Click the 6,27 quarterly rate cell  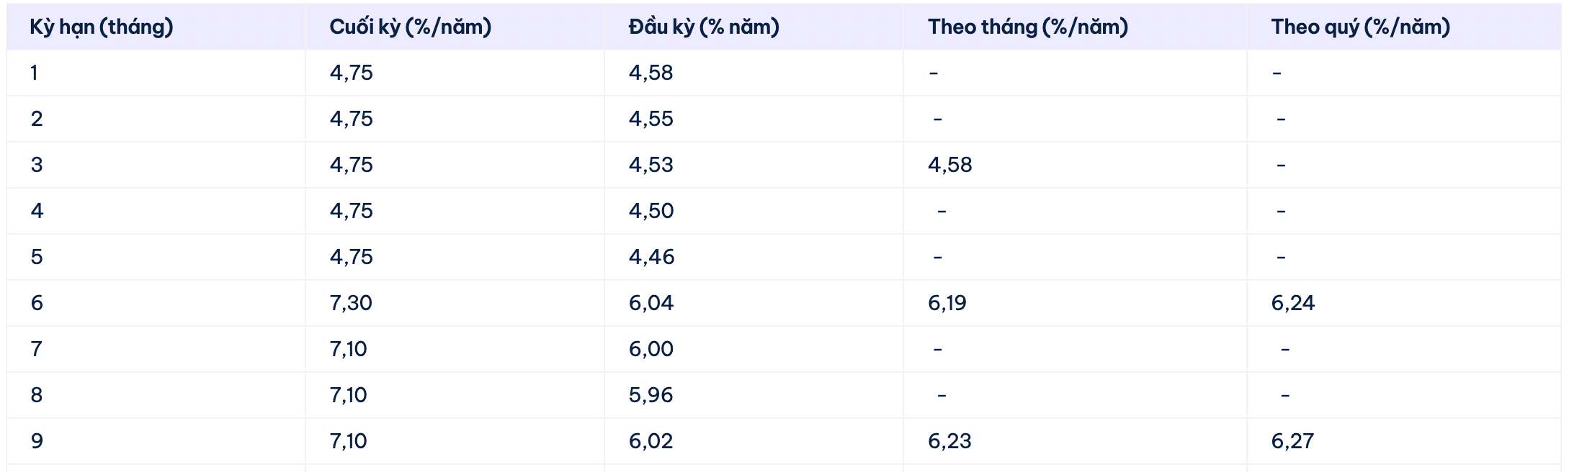[x=1292, y=441]
